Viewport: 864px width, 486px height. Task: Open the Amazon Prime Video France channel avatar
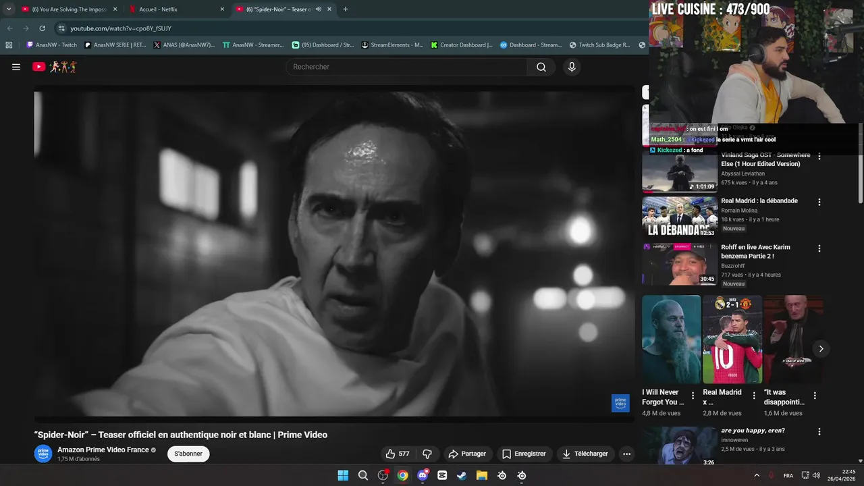pyautogui.click(x=43, y=454)
